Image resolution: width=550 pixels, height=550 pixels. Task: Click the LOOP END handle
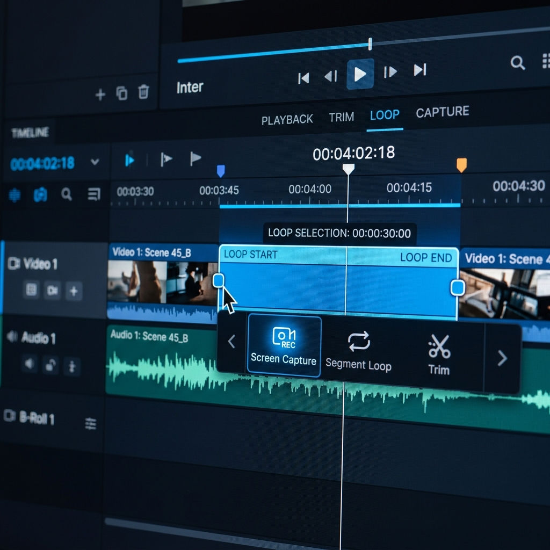(458, 287)
